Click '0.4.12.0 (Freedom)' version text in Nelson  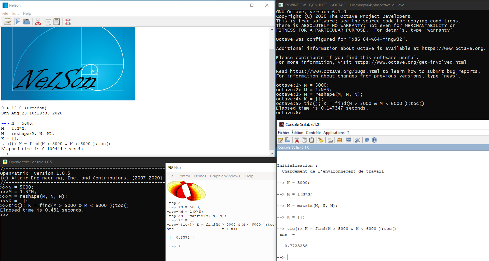coord(24,108)
